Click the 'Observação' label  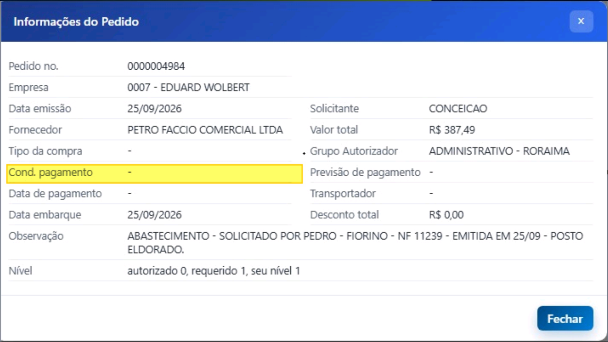(36, 236)
